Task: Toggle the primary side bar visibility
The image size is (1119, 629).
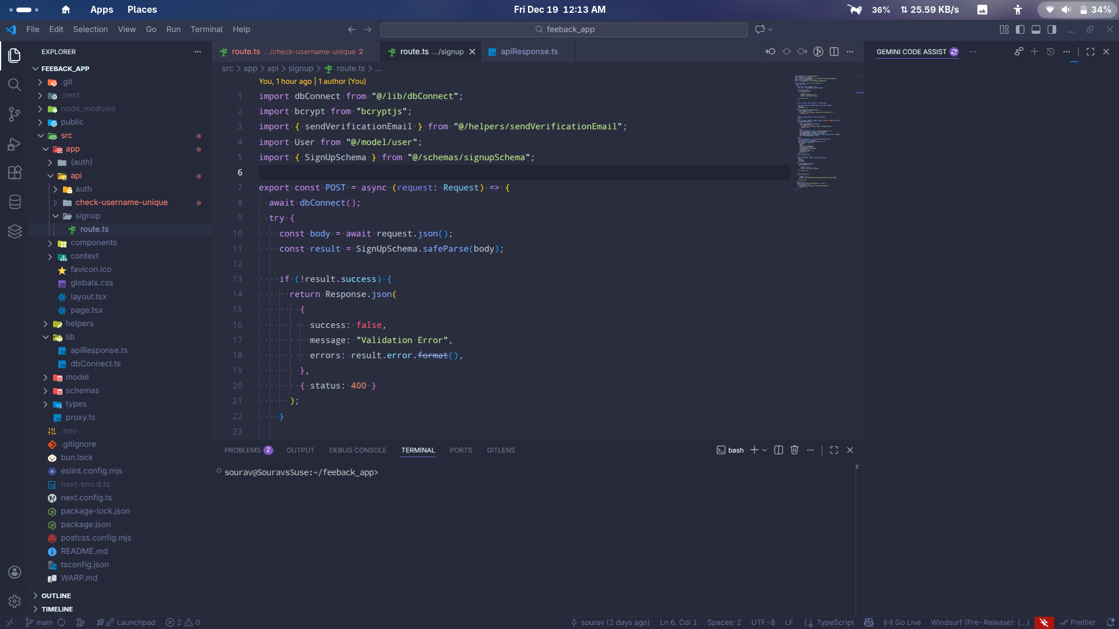Action: click(x=1020, y=29)
